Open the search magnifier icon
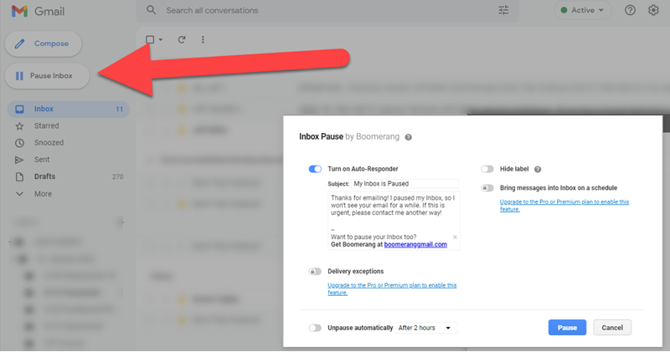This screenshot has width=670, height=352. click(x=152, y=10)
